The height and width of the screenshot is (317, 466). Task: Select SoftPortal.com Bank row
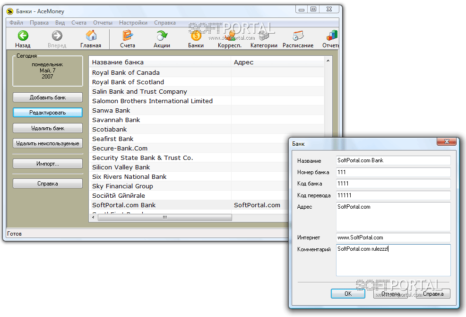coord(189,205)
